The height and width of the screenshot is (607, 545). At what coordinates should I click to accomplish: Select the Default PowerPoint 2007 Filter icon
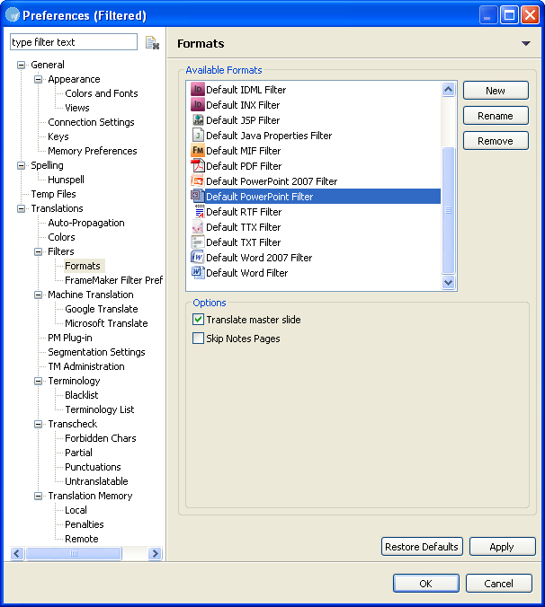pyautogui.click(x=198, y=181)
